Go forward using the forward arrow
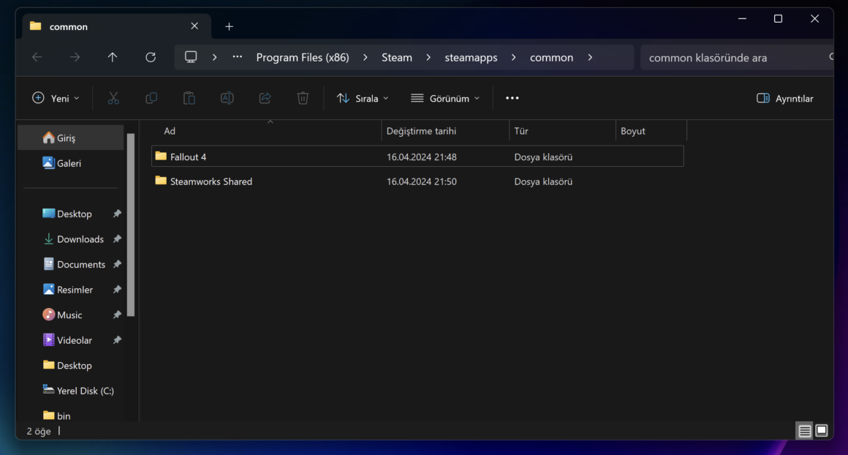 pos(75,57)
